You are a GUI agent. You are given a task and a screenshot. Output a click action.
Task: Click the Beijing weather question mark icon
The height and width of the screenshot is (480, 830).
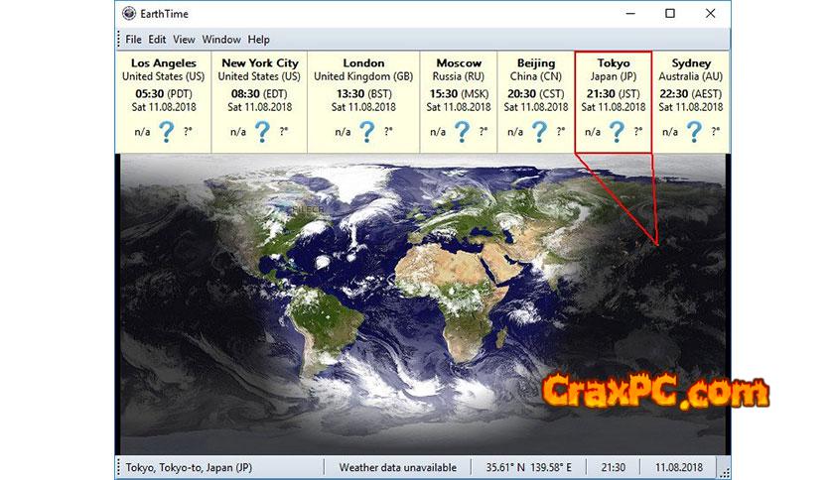tap(538, 132)
